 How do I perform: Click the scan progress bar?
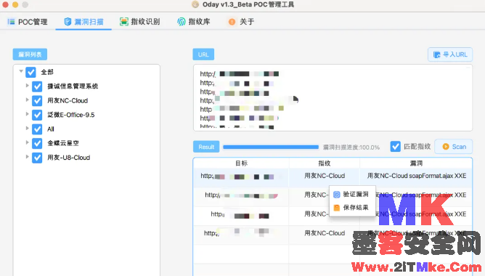[271, 147]
